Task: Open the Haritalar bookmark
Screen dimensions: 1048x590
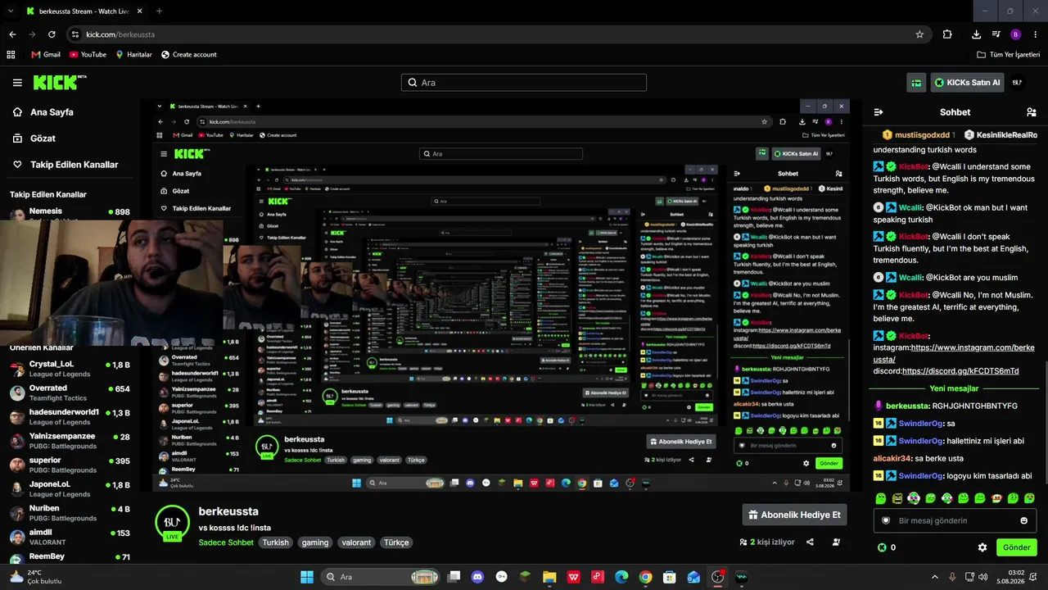Action: [133, 55]
